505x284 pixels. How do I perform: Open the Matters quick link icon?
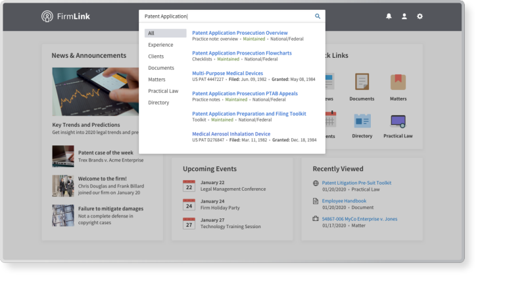pos(397,82)
